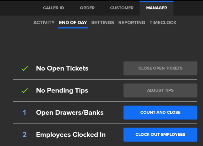Image resolution: width=203 pixels, height=146 pixels.
Task: Open the Activity sub-tab
Action: coord(44,23)
